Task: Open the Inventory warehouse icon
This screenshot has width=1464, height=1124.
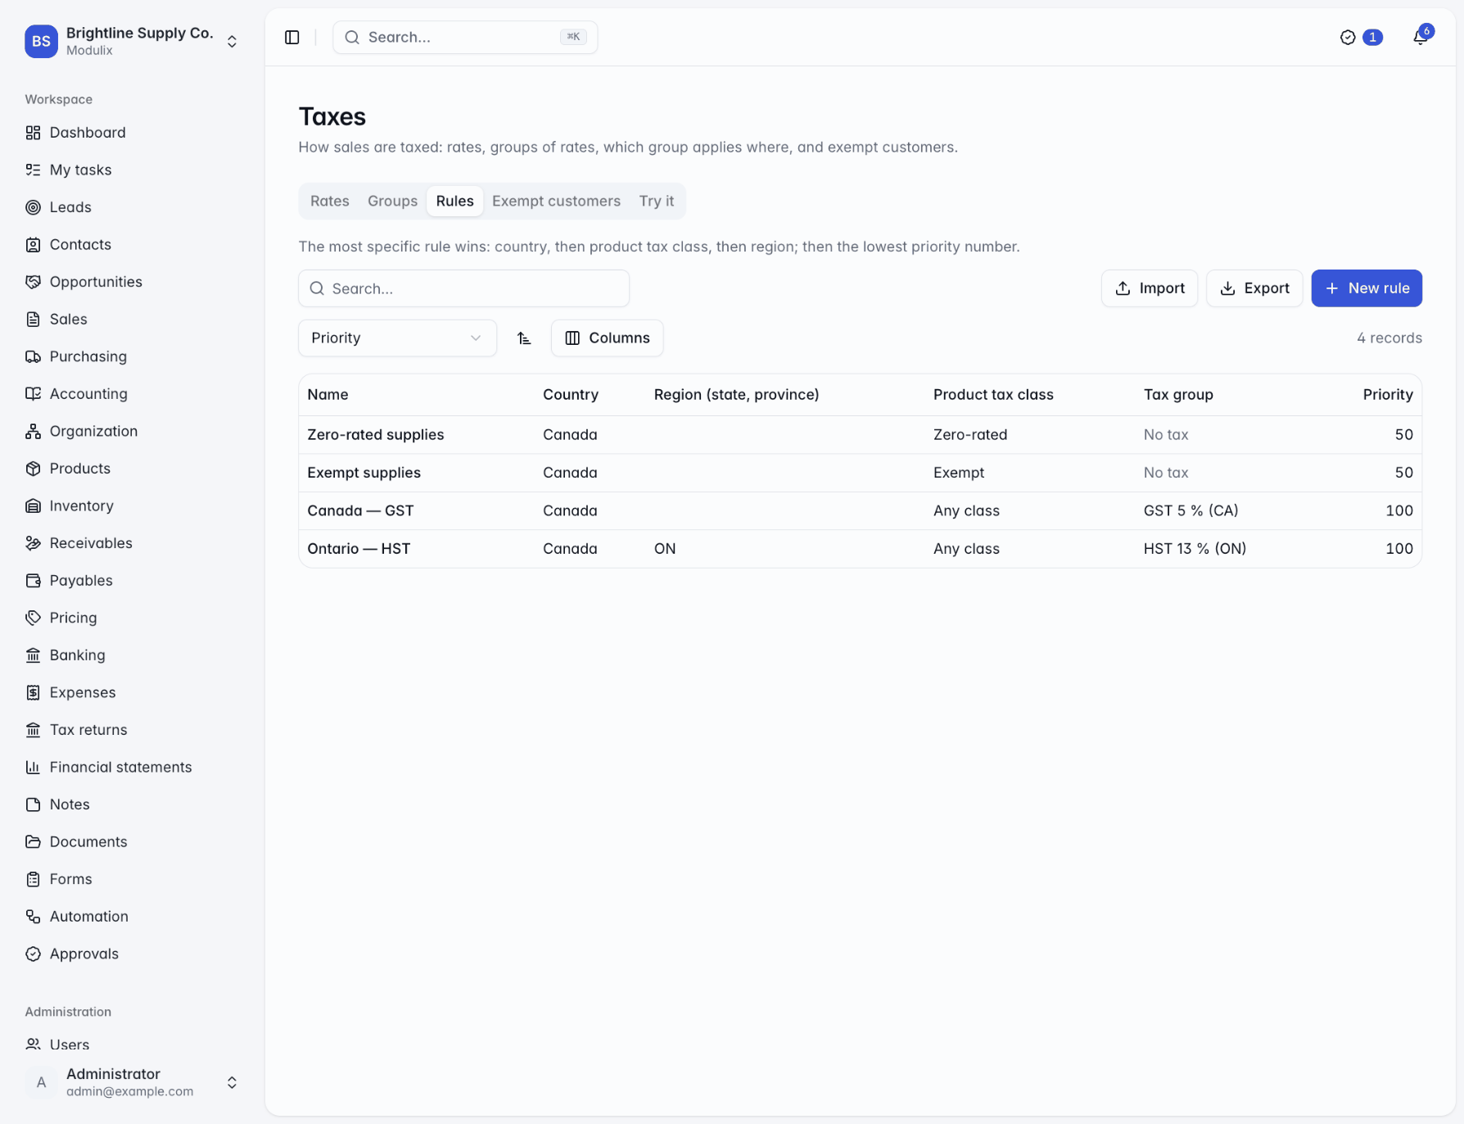Action: tap(33, 505)
